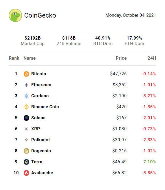
Task: Click the Binance Coin icon
Action: point(26,107)
